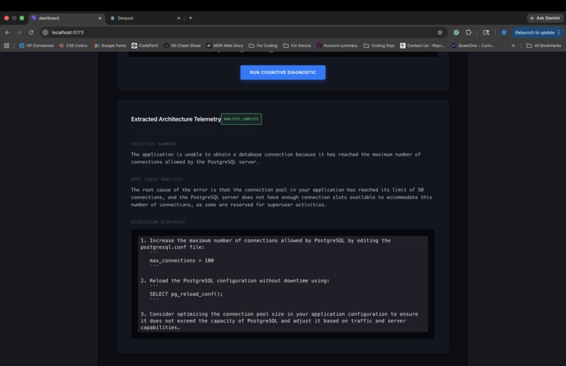Open a new browser tab

190,18
